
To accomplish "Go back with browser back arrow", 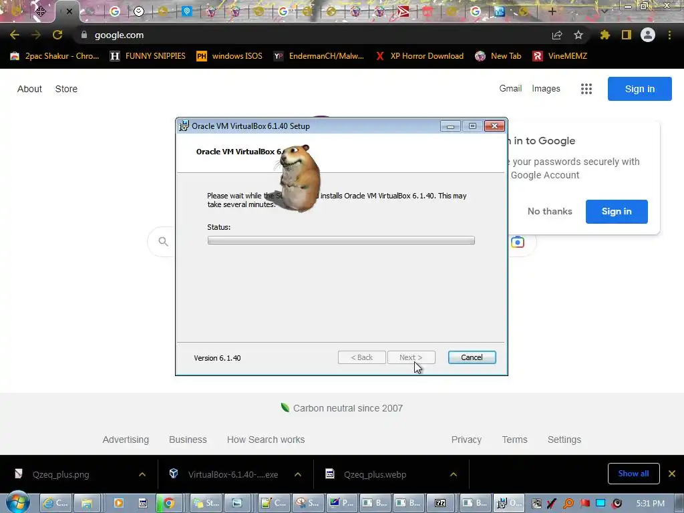I will tap(15, 35).
